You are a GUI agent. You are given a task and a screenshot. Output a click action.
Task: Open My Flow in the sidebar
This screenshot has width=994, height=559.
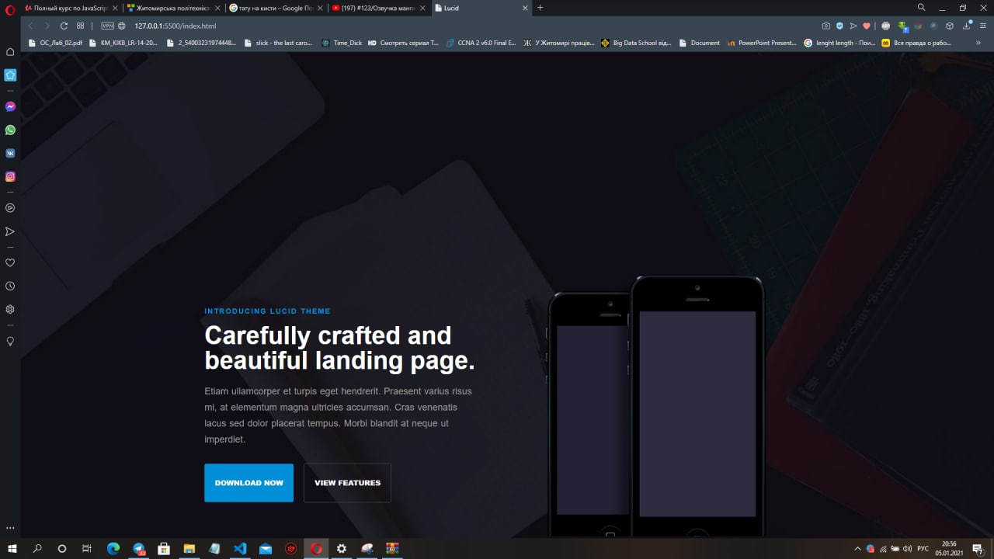pos(10,231)
